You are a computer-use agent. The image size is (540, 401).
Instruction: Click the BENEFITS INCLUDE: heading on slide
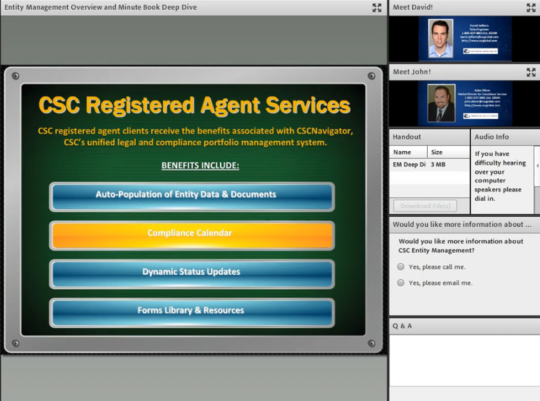click(x=200, y=165)
